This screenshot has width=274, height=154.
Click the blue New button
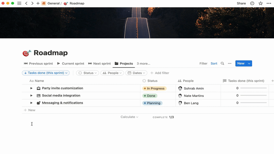pyautogui.click(x=241, y=63)
